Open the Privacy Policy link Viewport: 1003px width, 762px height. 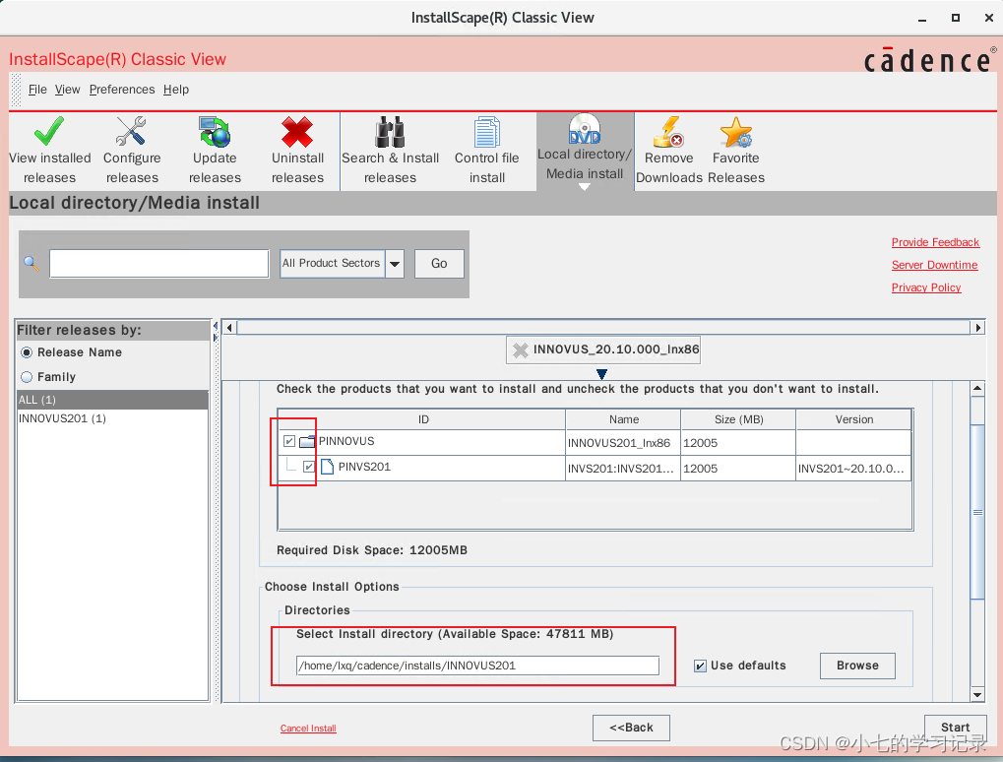point(926,287)
